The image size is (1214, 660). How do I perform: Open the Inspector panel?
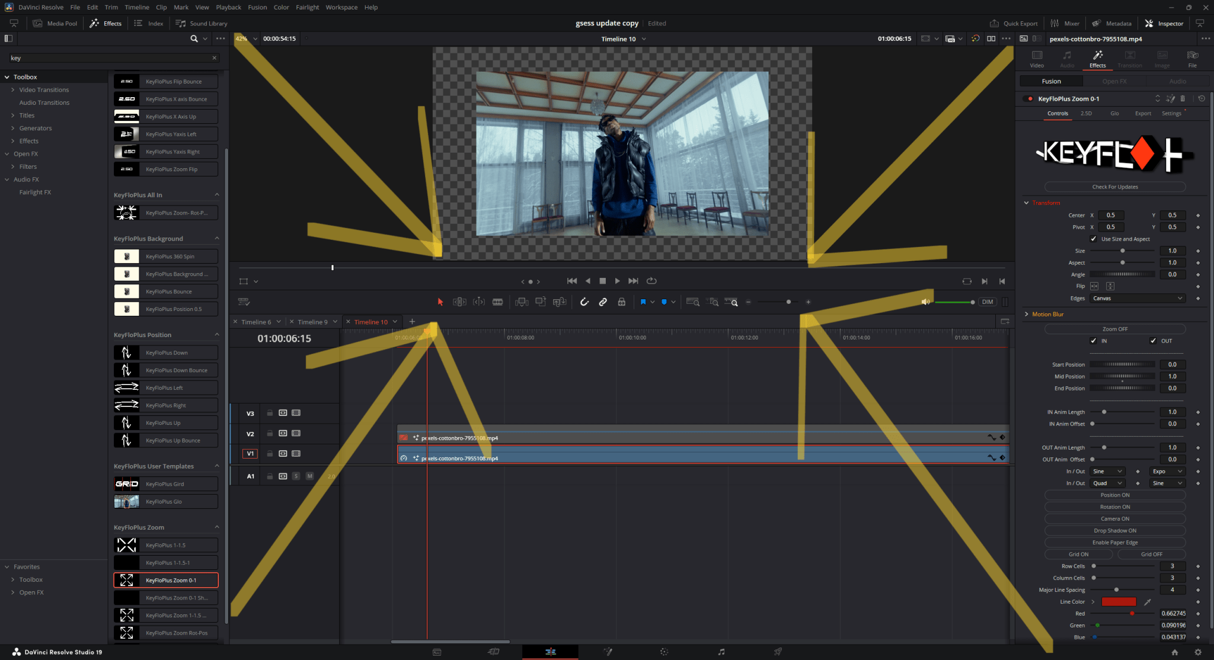[1164, 23]
